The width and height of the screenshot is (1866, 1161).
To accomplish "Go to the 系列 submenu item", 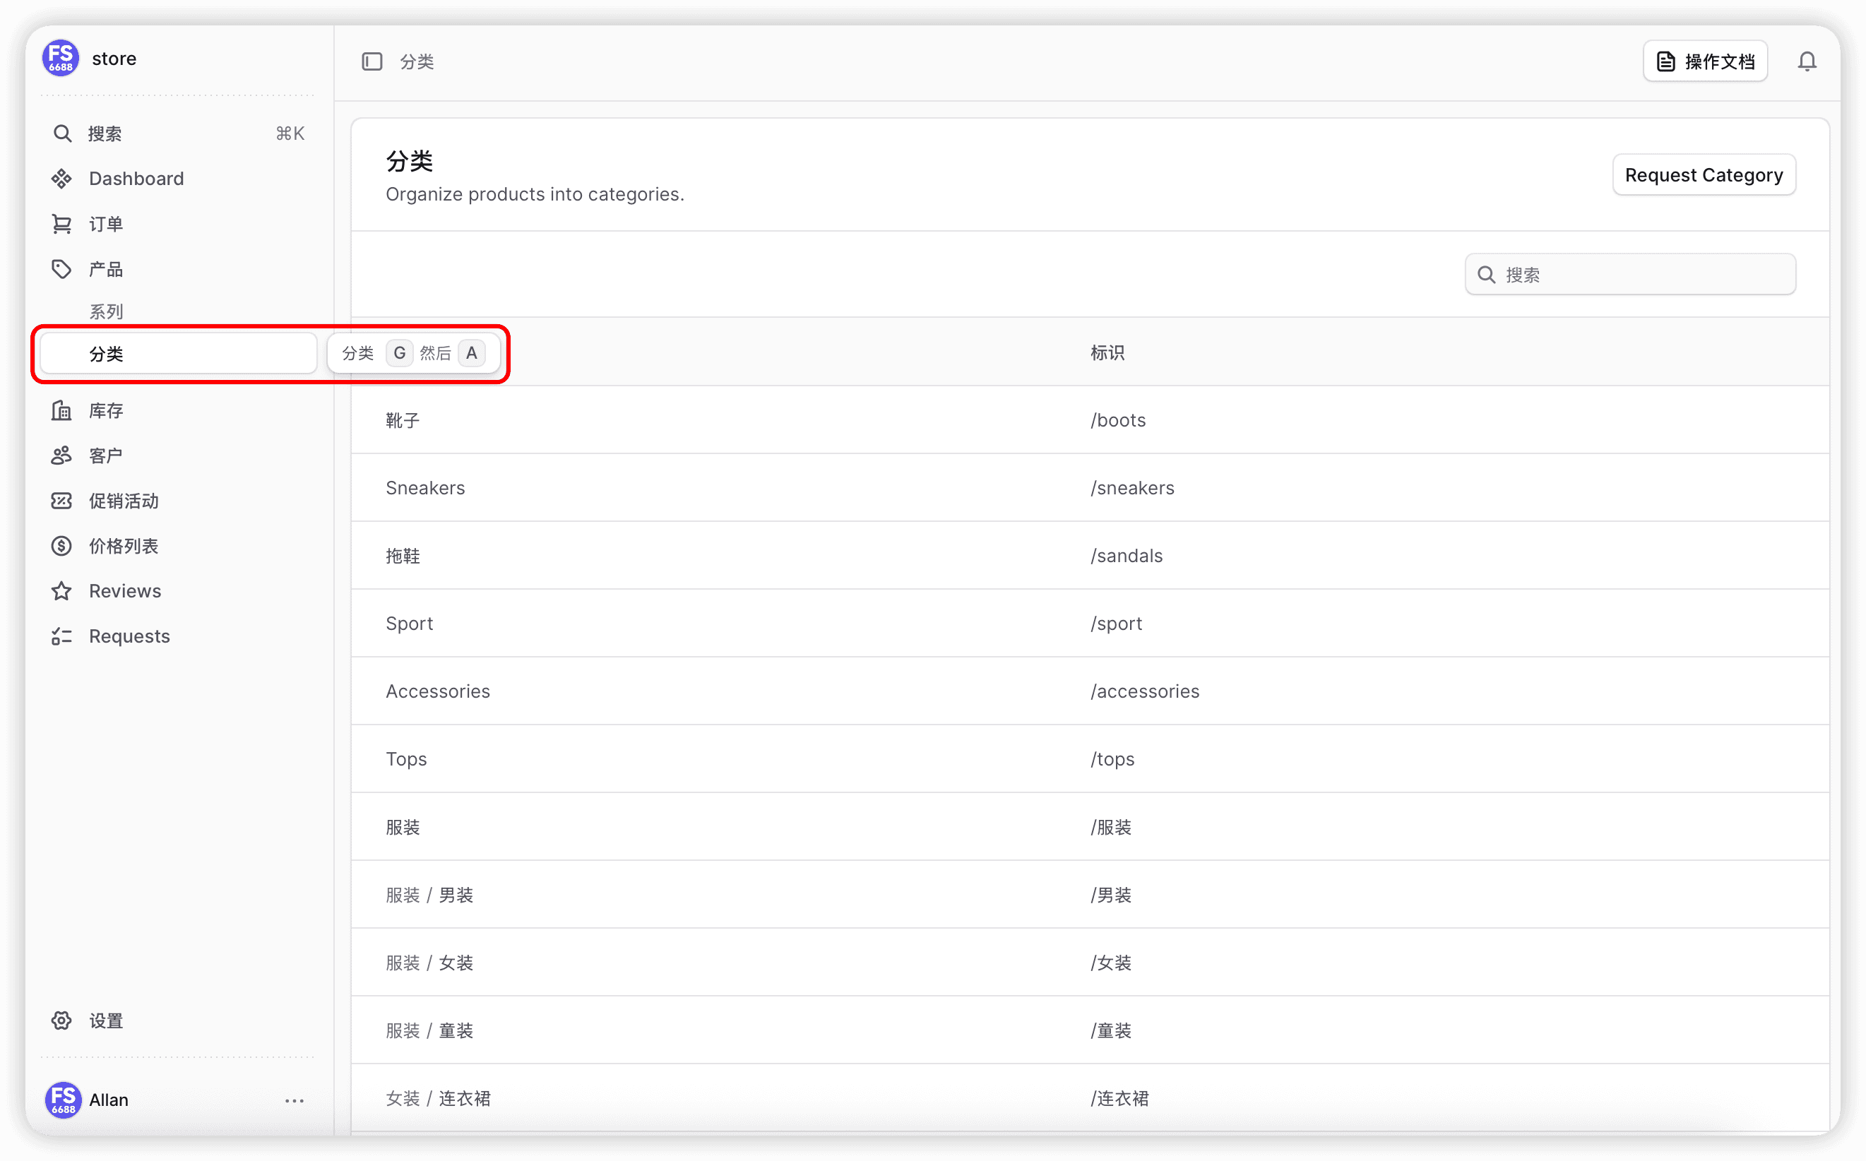I will click(106, 311).
